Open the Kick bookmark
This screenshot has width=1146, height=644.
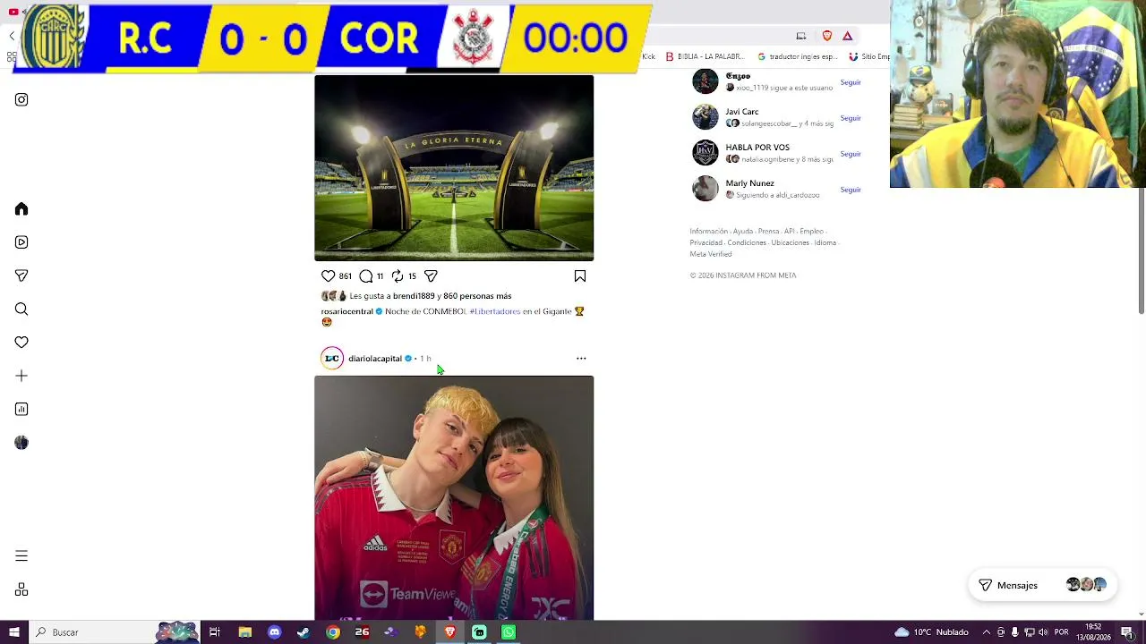[x=648, y=56]
